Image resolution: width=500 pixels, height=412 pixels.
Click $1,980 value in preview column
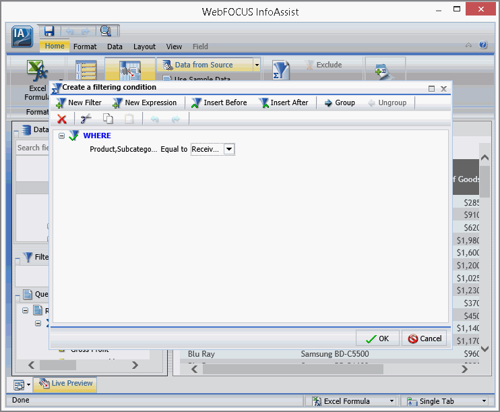[468, 240]
